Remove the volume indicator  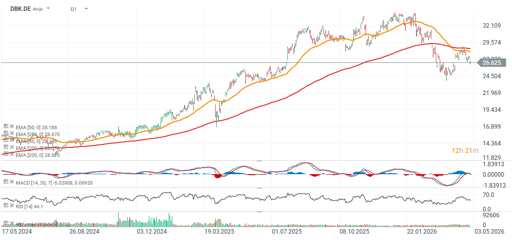coord(11,224)
